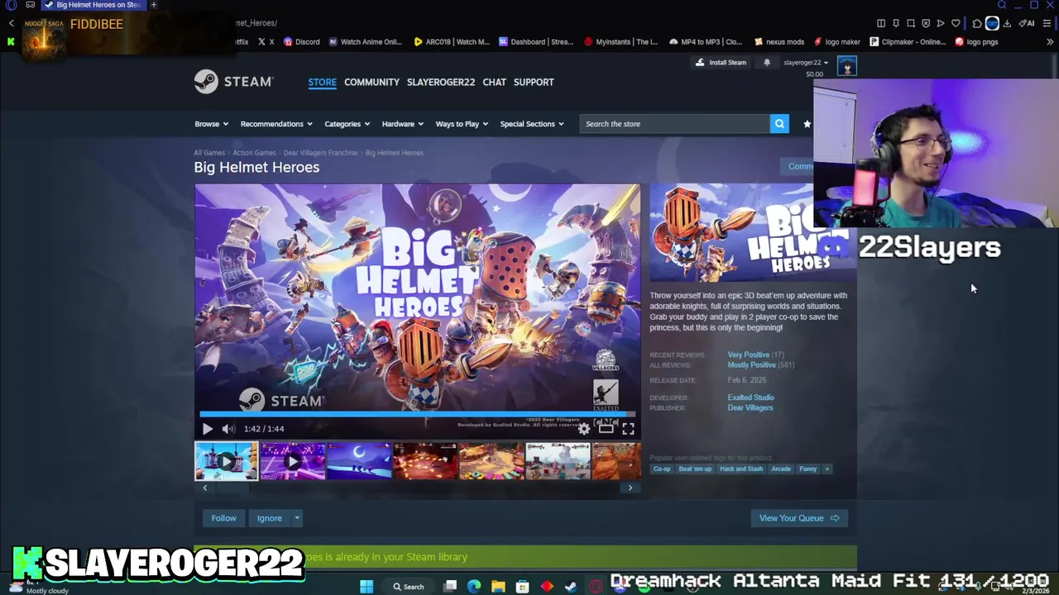Expand the Categories menu

pos(347,124)
